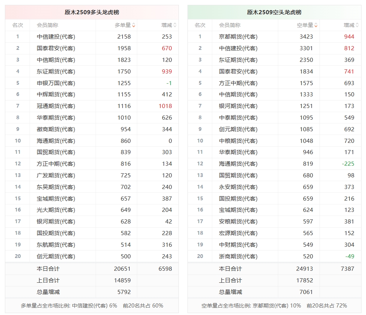Open 国投期货(代客) in long table rank 18
The width and height of the screenshot is (366, 315).
pos(56,233)
